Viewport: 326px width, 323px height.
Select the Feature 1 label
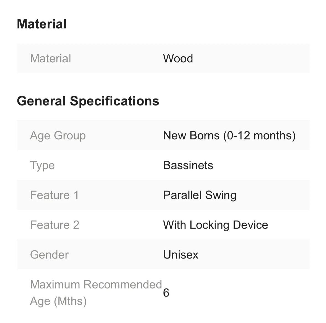[x=55, y=195]
